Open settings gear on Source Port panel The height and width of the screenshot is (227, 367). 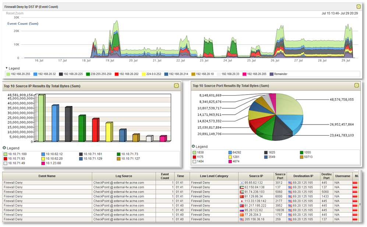pyautogui.click(x=356, y=85)
